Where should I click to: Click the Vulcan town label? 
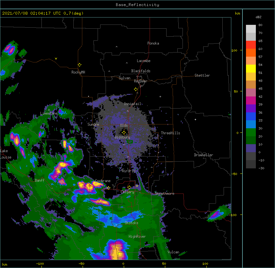pyautogui.click(x=173, y=252)
